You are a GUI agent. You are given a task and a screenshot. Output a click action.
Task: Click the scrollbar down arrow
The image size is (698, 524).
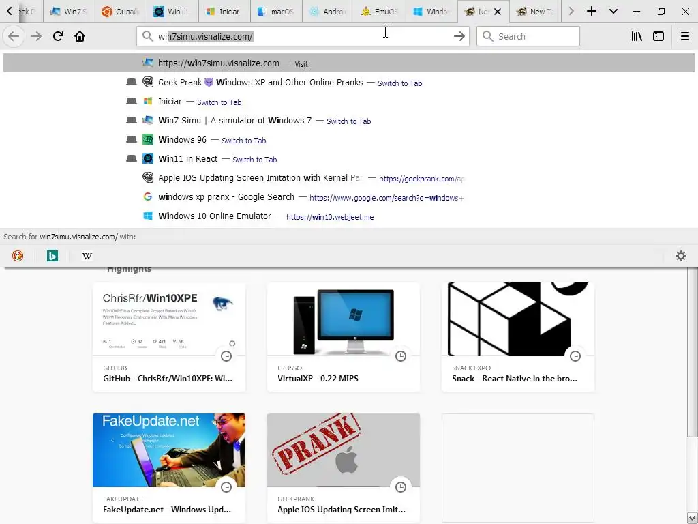tap(692, 519)
